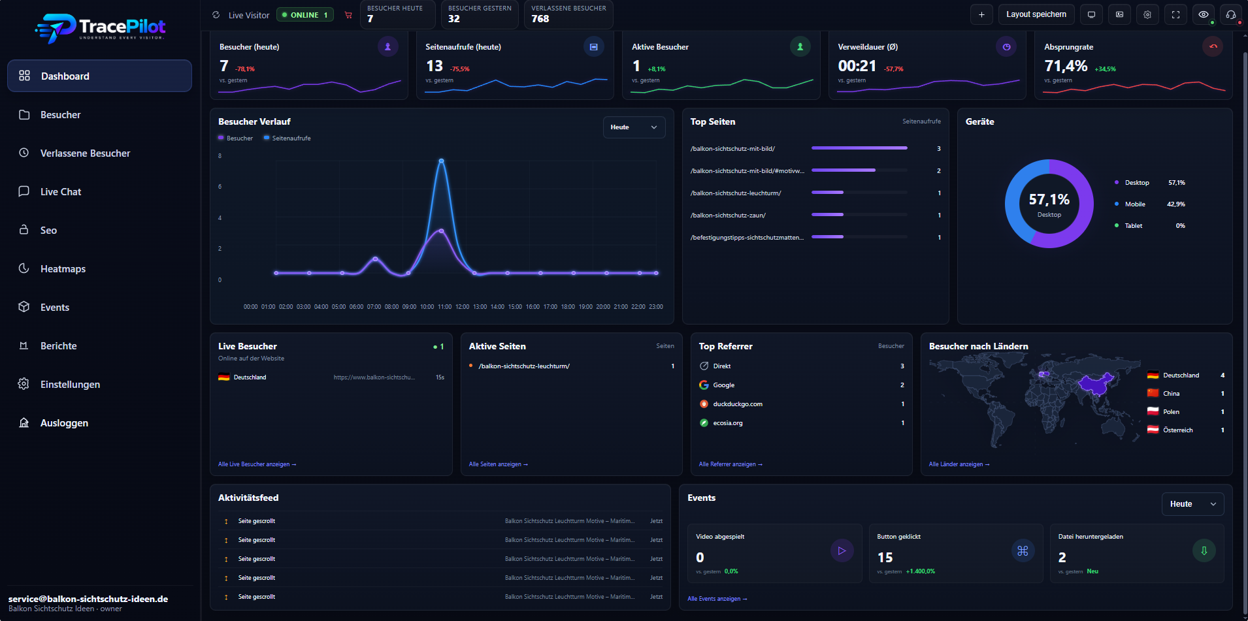Toggle Mobile entry in Geräte legend
This screenshot has height=621, width=1248.
tap(1150, 204)
